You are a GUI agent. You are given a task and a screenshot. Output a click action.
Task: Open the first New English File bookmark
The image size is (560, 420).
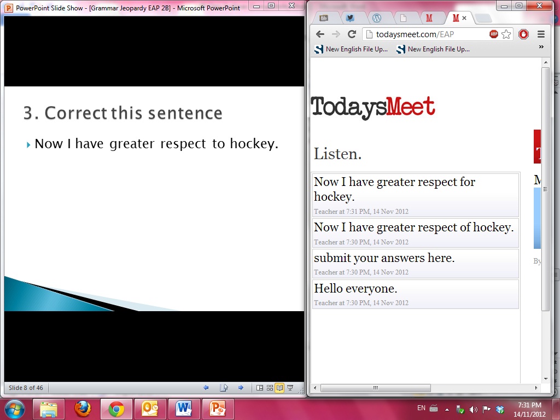click(351, 49)
